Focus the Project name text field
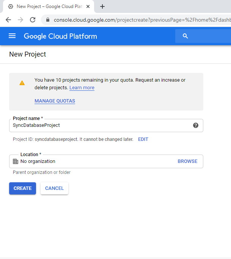The height and width of the screenshot is (259, 231). click(99, 125)
